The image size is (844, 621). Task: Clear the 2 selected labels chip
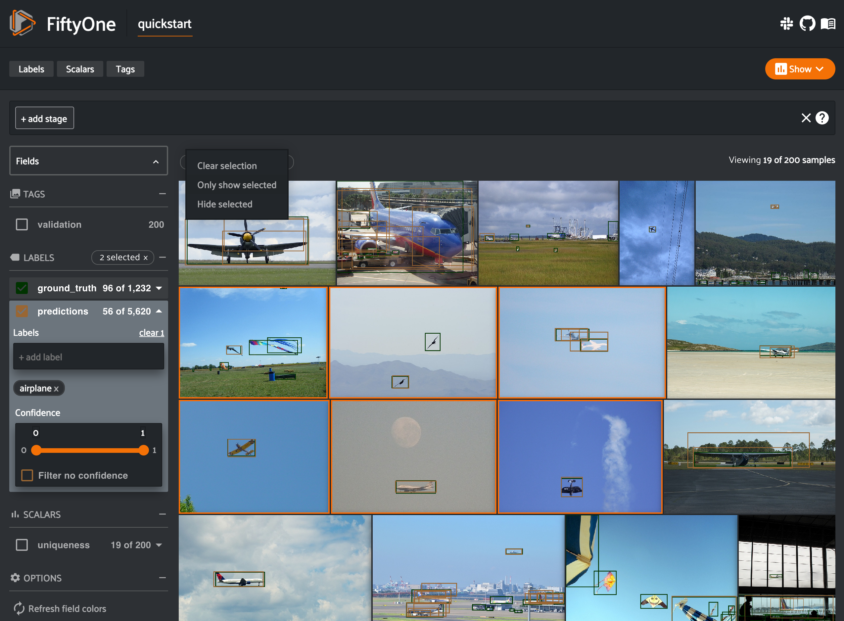point(145,258)
